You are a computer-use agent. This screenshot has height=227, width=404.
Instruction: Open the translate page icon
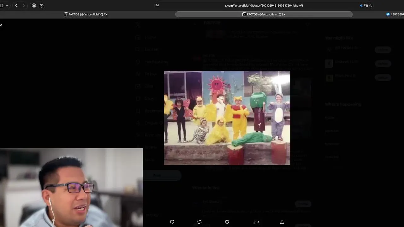click(366, 5)
